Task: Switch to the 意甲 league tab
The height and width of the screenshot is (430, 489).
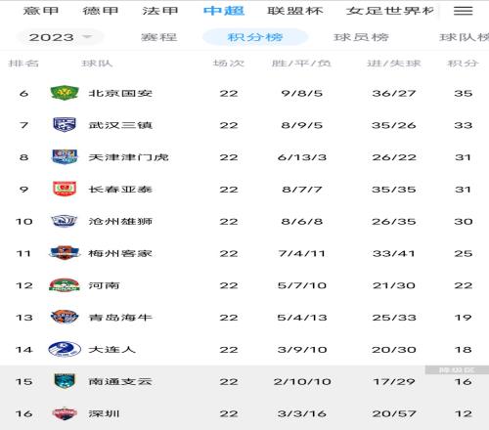Action: click(41, 11)
